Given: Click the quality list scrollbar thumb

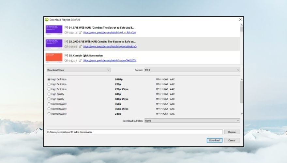Looking at the screenshot, I should coord(242,92).
